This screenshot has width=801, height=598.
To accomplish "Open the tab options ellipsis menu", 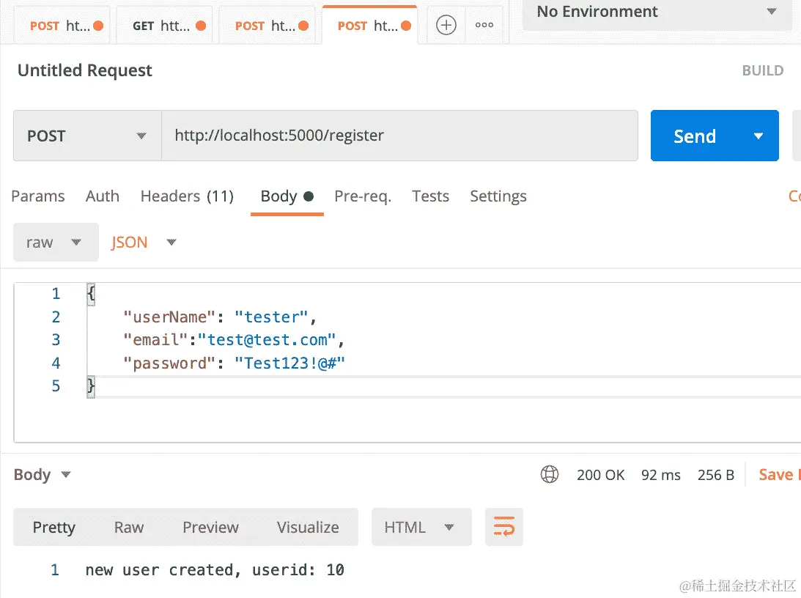I will point(484,25).
